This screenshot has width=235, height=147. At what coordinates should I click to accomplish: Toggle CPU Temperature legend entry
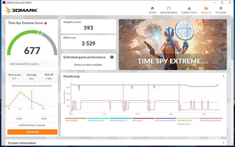click(x=98, y=120)
